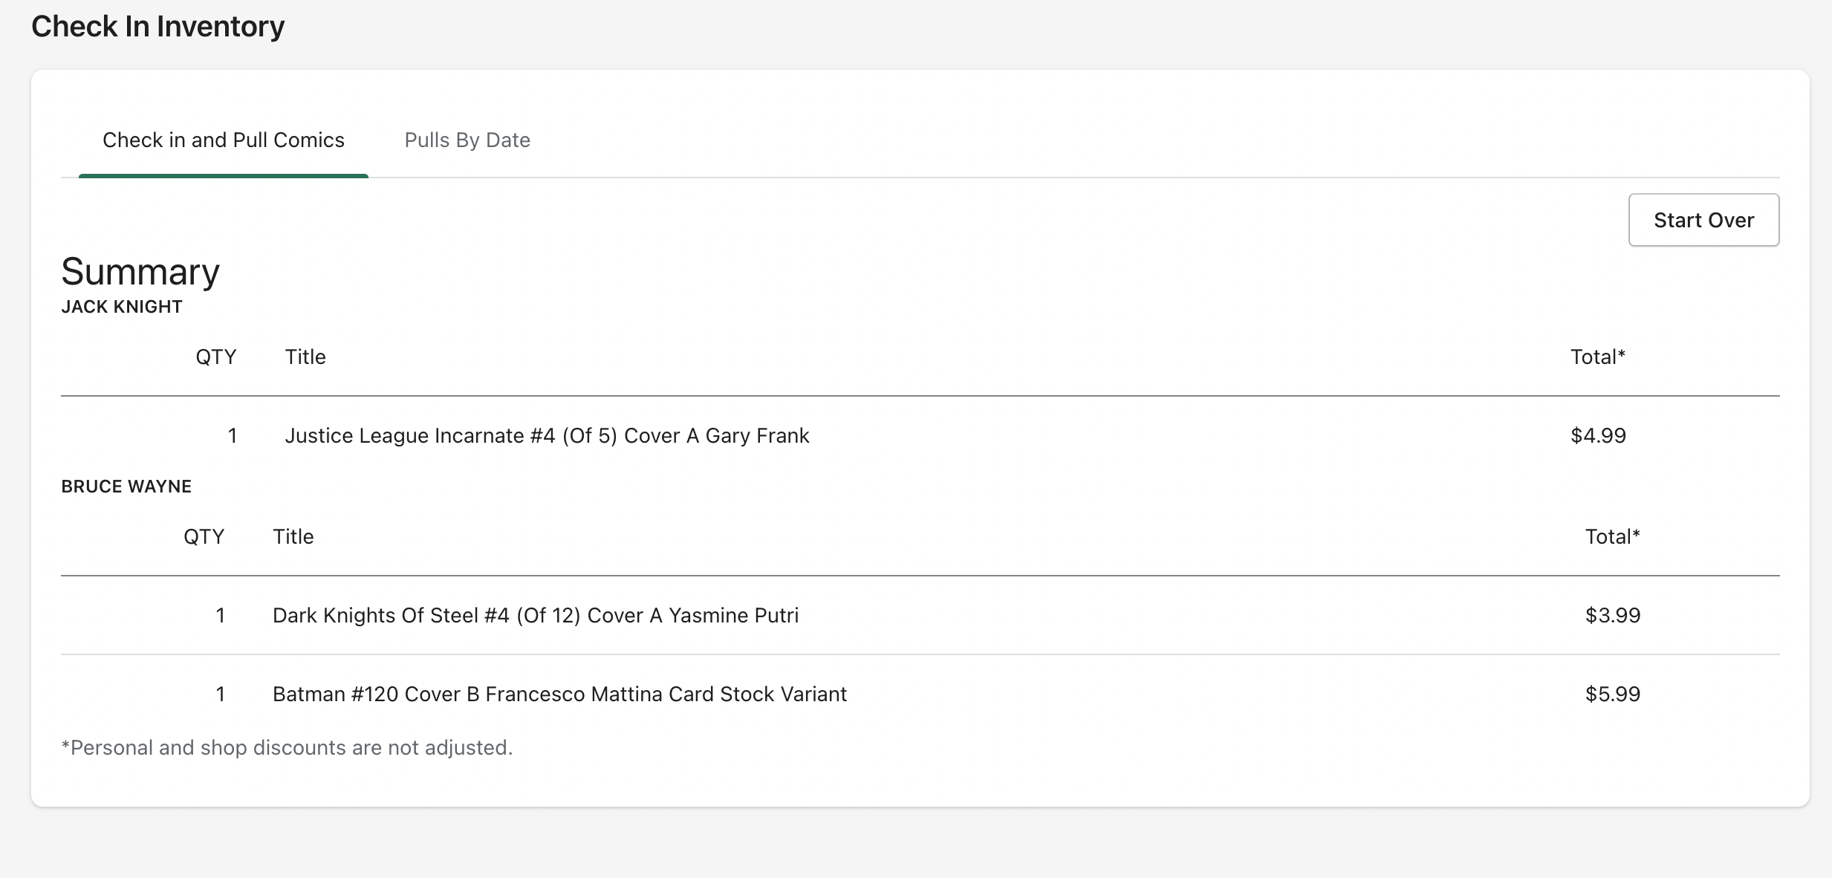Select Dark Knights Of Steel #4 title

tap(535, 615)
